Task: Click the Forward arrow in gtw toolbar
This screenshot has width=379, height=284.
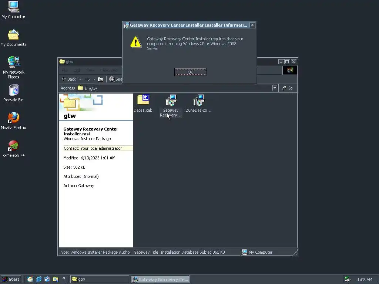Action: pyautogui.click(x=87, y=79)
